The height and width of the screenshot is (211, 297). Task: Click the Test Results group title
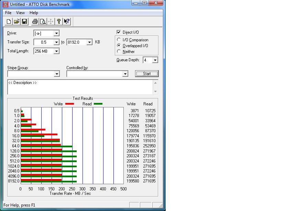[83, 98]
